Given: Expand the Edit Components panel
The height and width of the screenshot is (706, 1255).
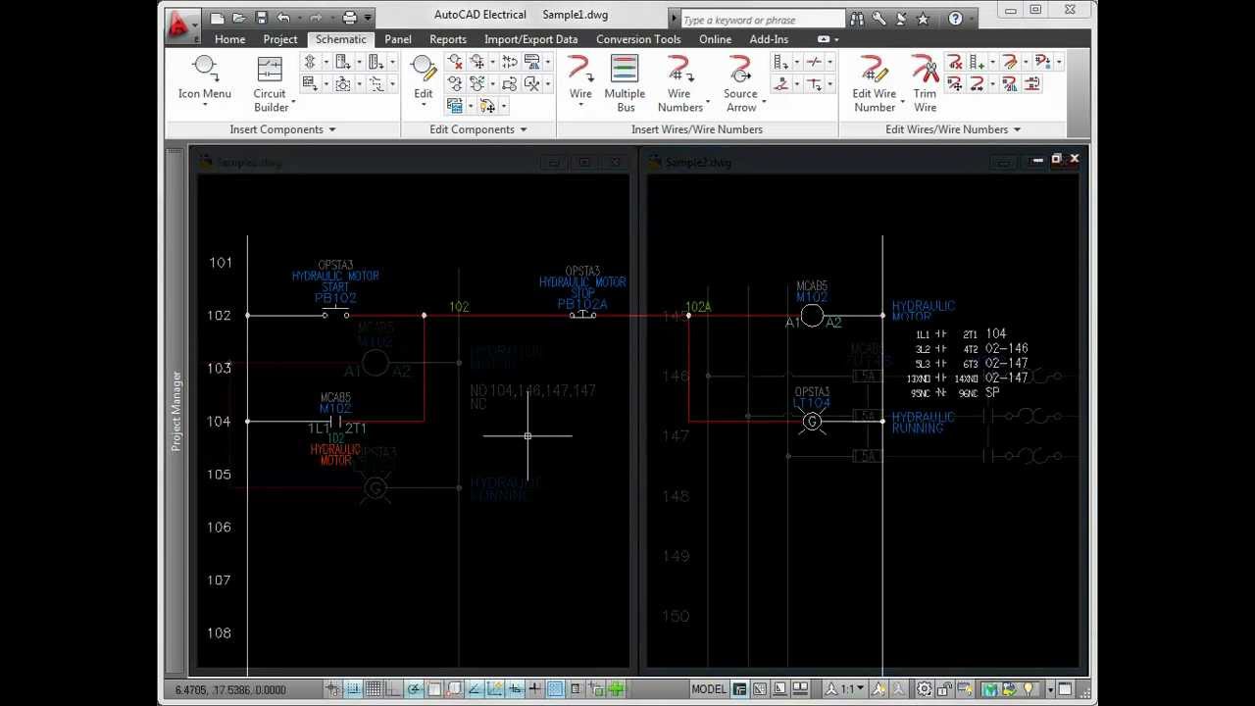Looking at the screenshot, I should (477, 129).
